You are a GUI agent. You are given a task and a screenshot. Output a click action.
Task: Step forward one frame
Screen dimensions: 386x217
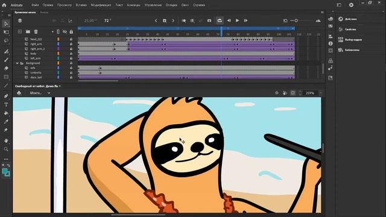(245, 20)
